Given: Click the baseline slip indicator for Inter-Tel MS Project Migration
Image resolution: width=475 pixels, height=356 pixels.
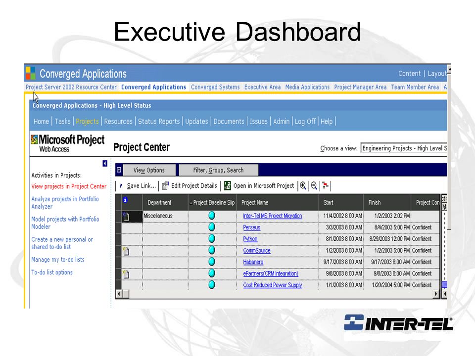Looking at the screenshot, I should tap(212, 216).
